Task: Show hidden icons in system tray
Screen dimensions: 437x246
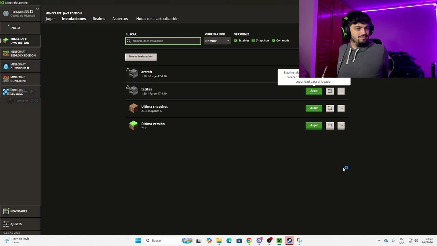Action: click(379, 241)
